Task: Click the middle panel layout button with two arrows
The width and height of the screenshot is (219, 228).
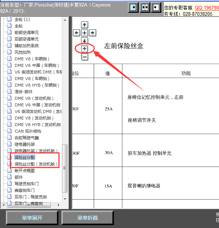Action: (x=145, y=7)
